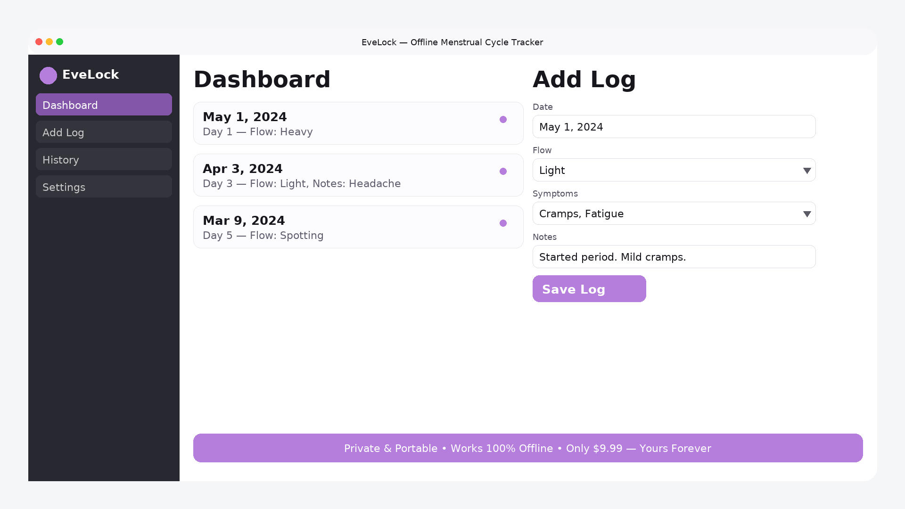This screenshot has height=509, width=905.
Task: Click the purple dot on Apr 3 entry
Action: (x=503, y=172)
